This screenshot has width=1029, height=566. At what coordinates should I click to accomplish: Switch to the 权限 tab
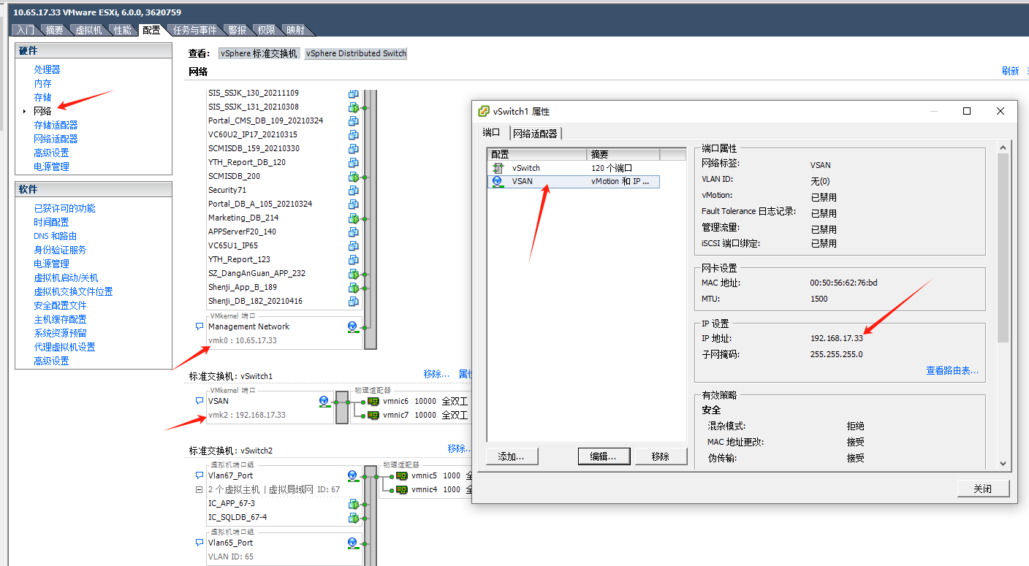[x=267, y=30]
